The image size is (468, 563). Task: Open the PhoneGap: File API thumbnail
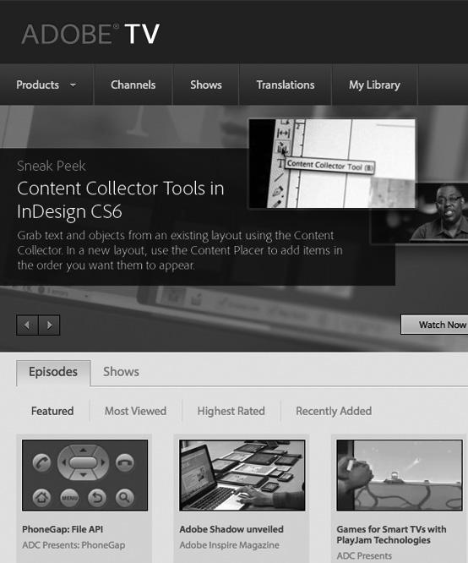(x=84, y=475)
